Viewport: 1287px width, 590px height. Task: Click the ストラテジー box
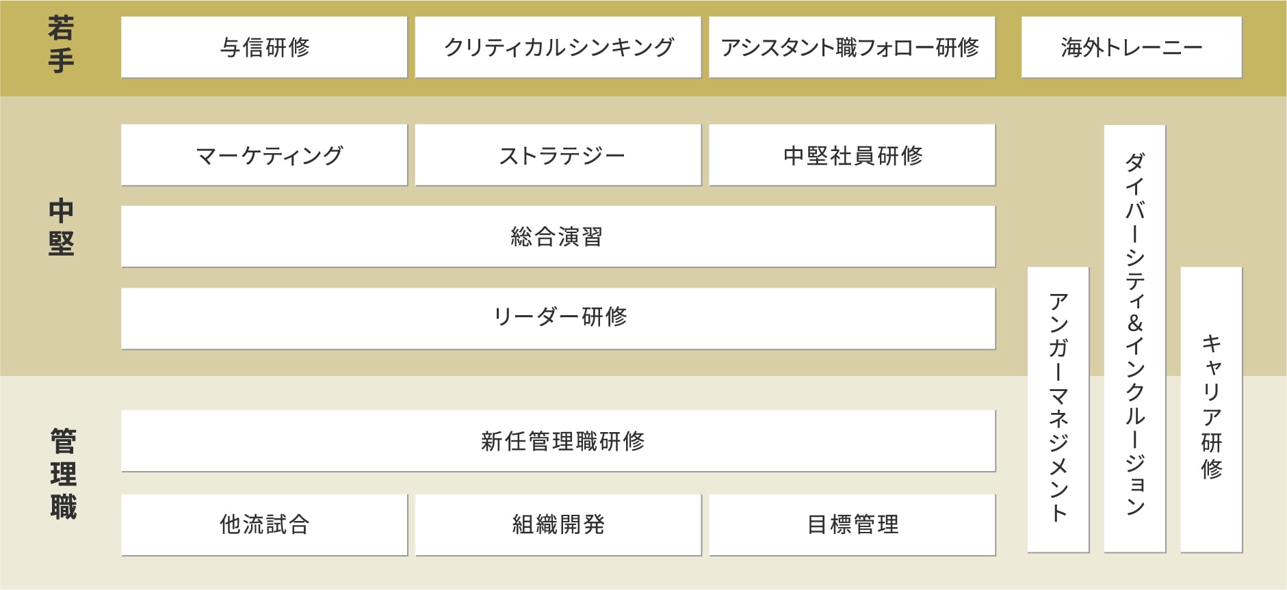tap(558, 155)
